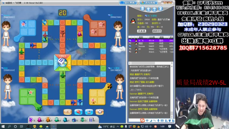Click the dark red plane on top column
Viewport: 229px width, 129px height.
pyautogui.click(x=62, y=33)
